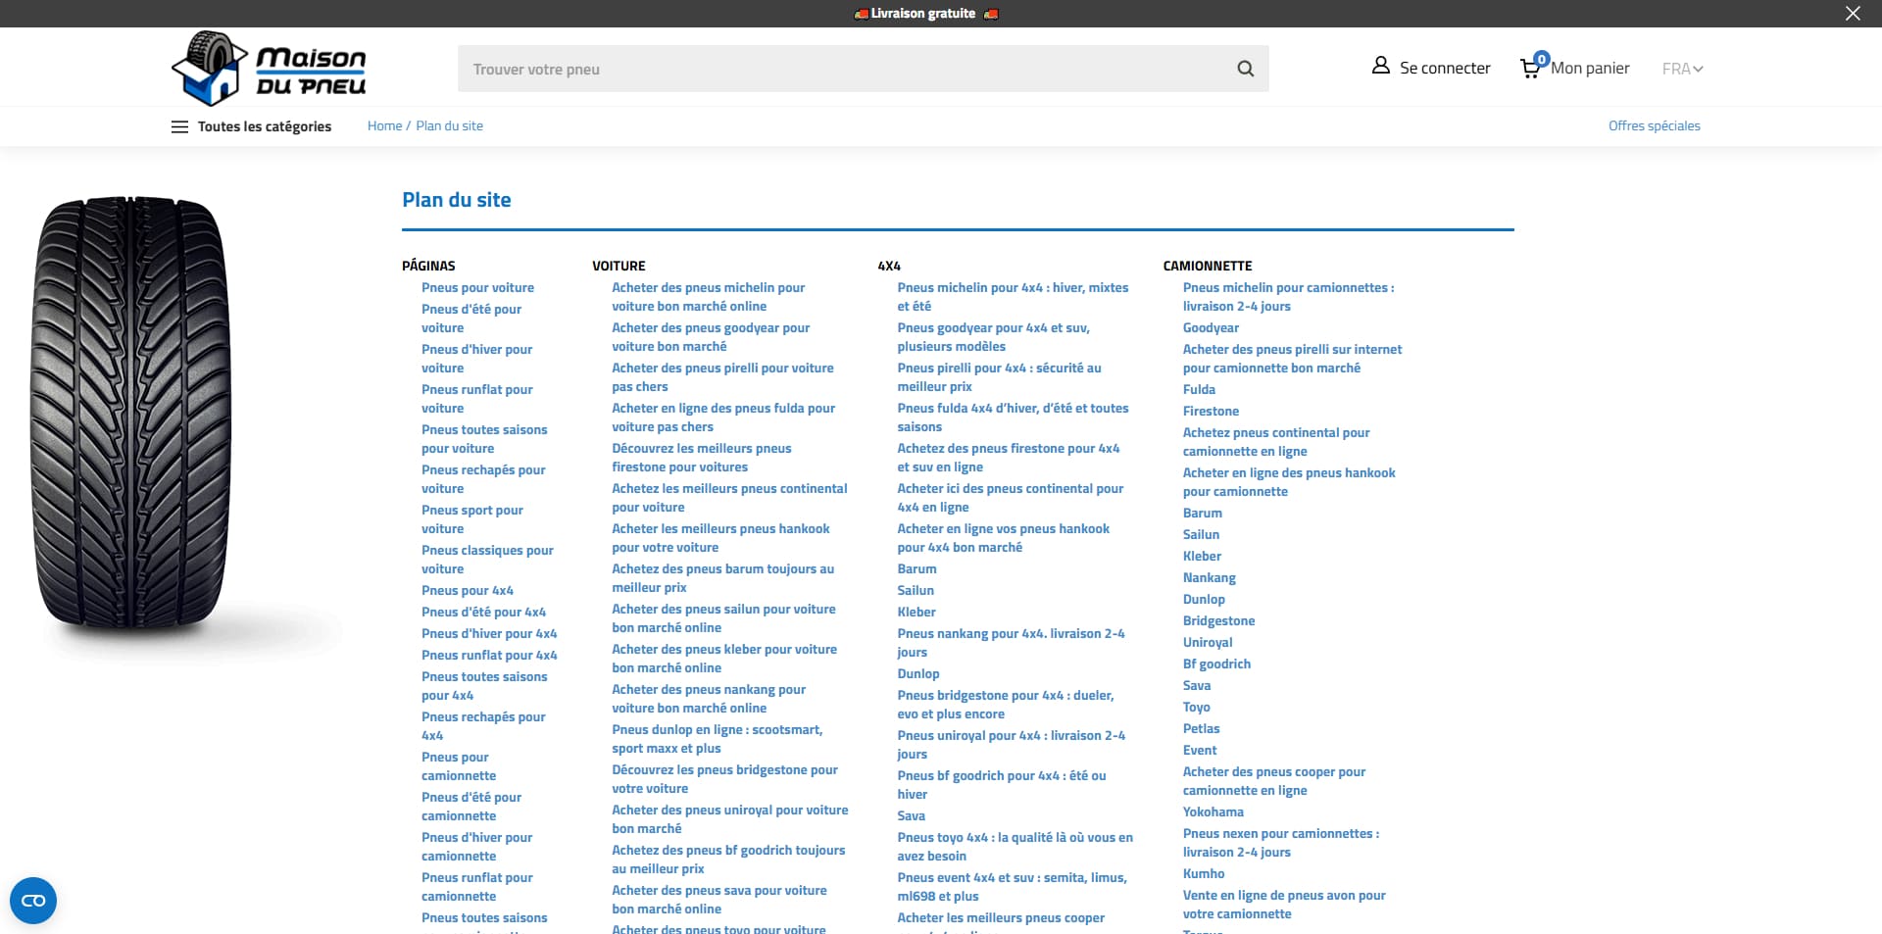Click in the Trouver votre pneu field
Image resolution: width=1882 pixels, height=934 pixels.
[843, 69]
